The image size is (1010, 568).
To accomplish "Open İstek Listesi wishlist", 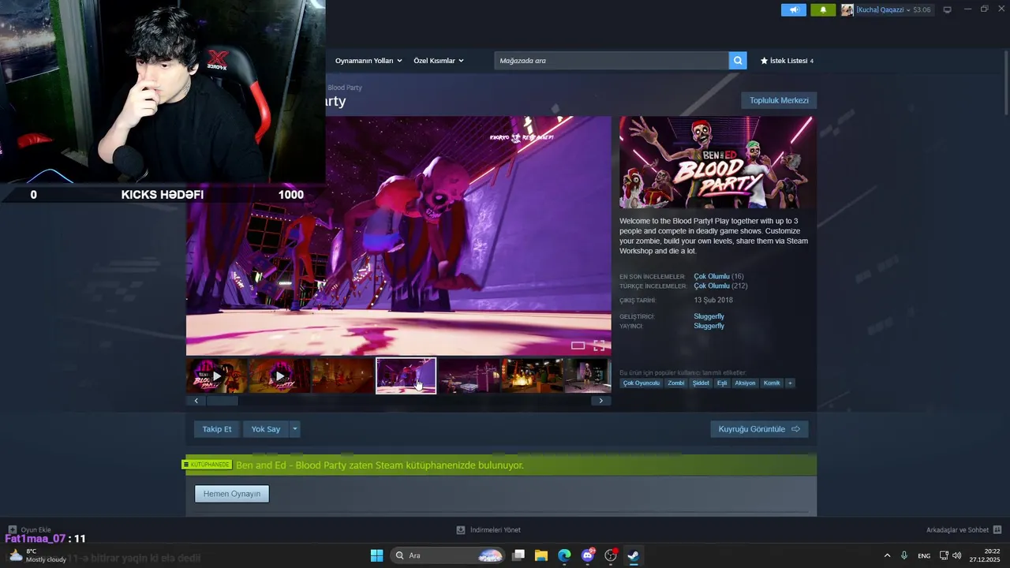I will (787, 61).
